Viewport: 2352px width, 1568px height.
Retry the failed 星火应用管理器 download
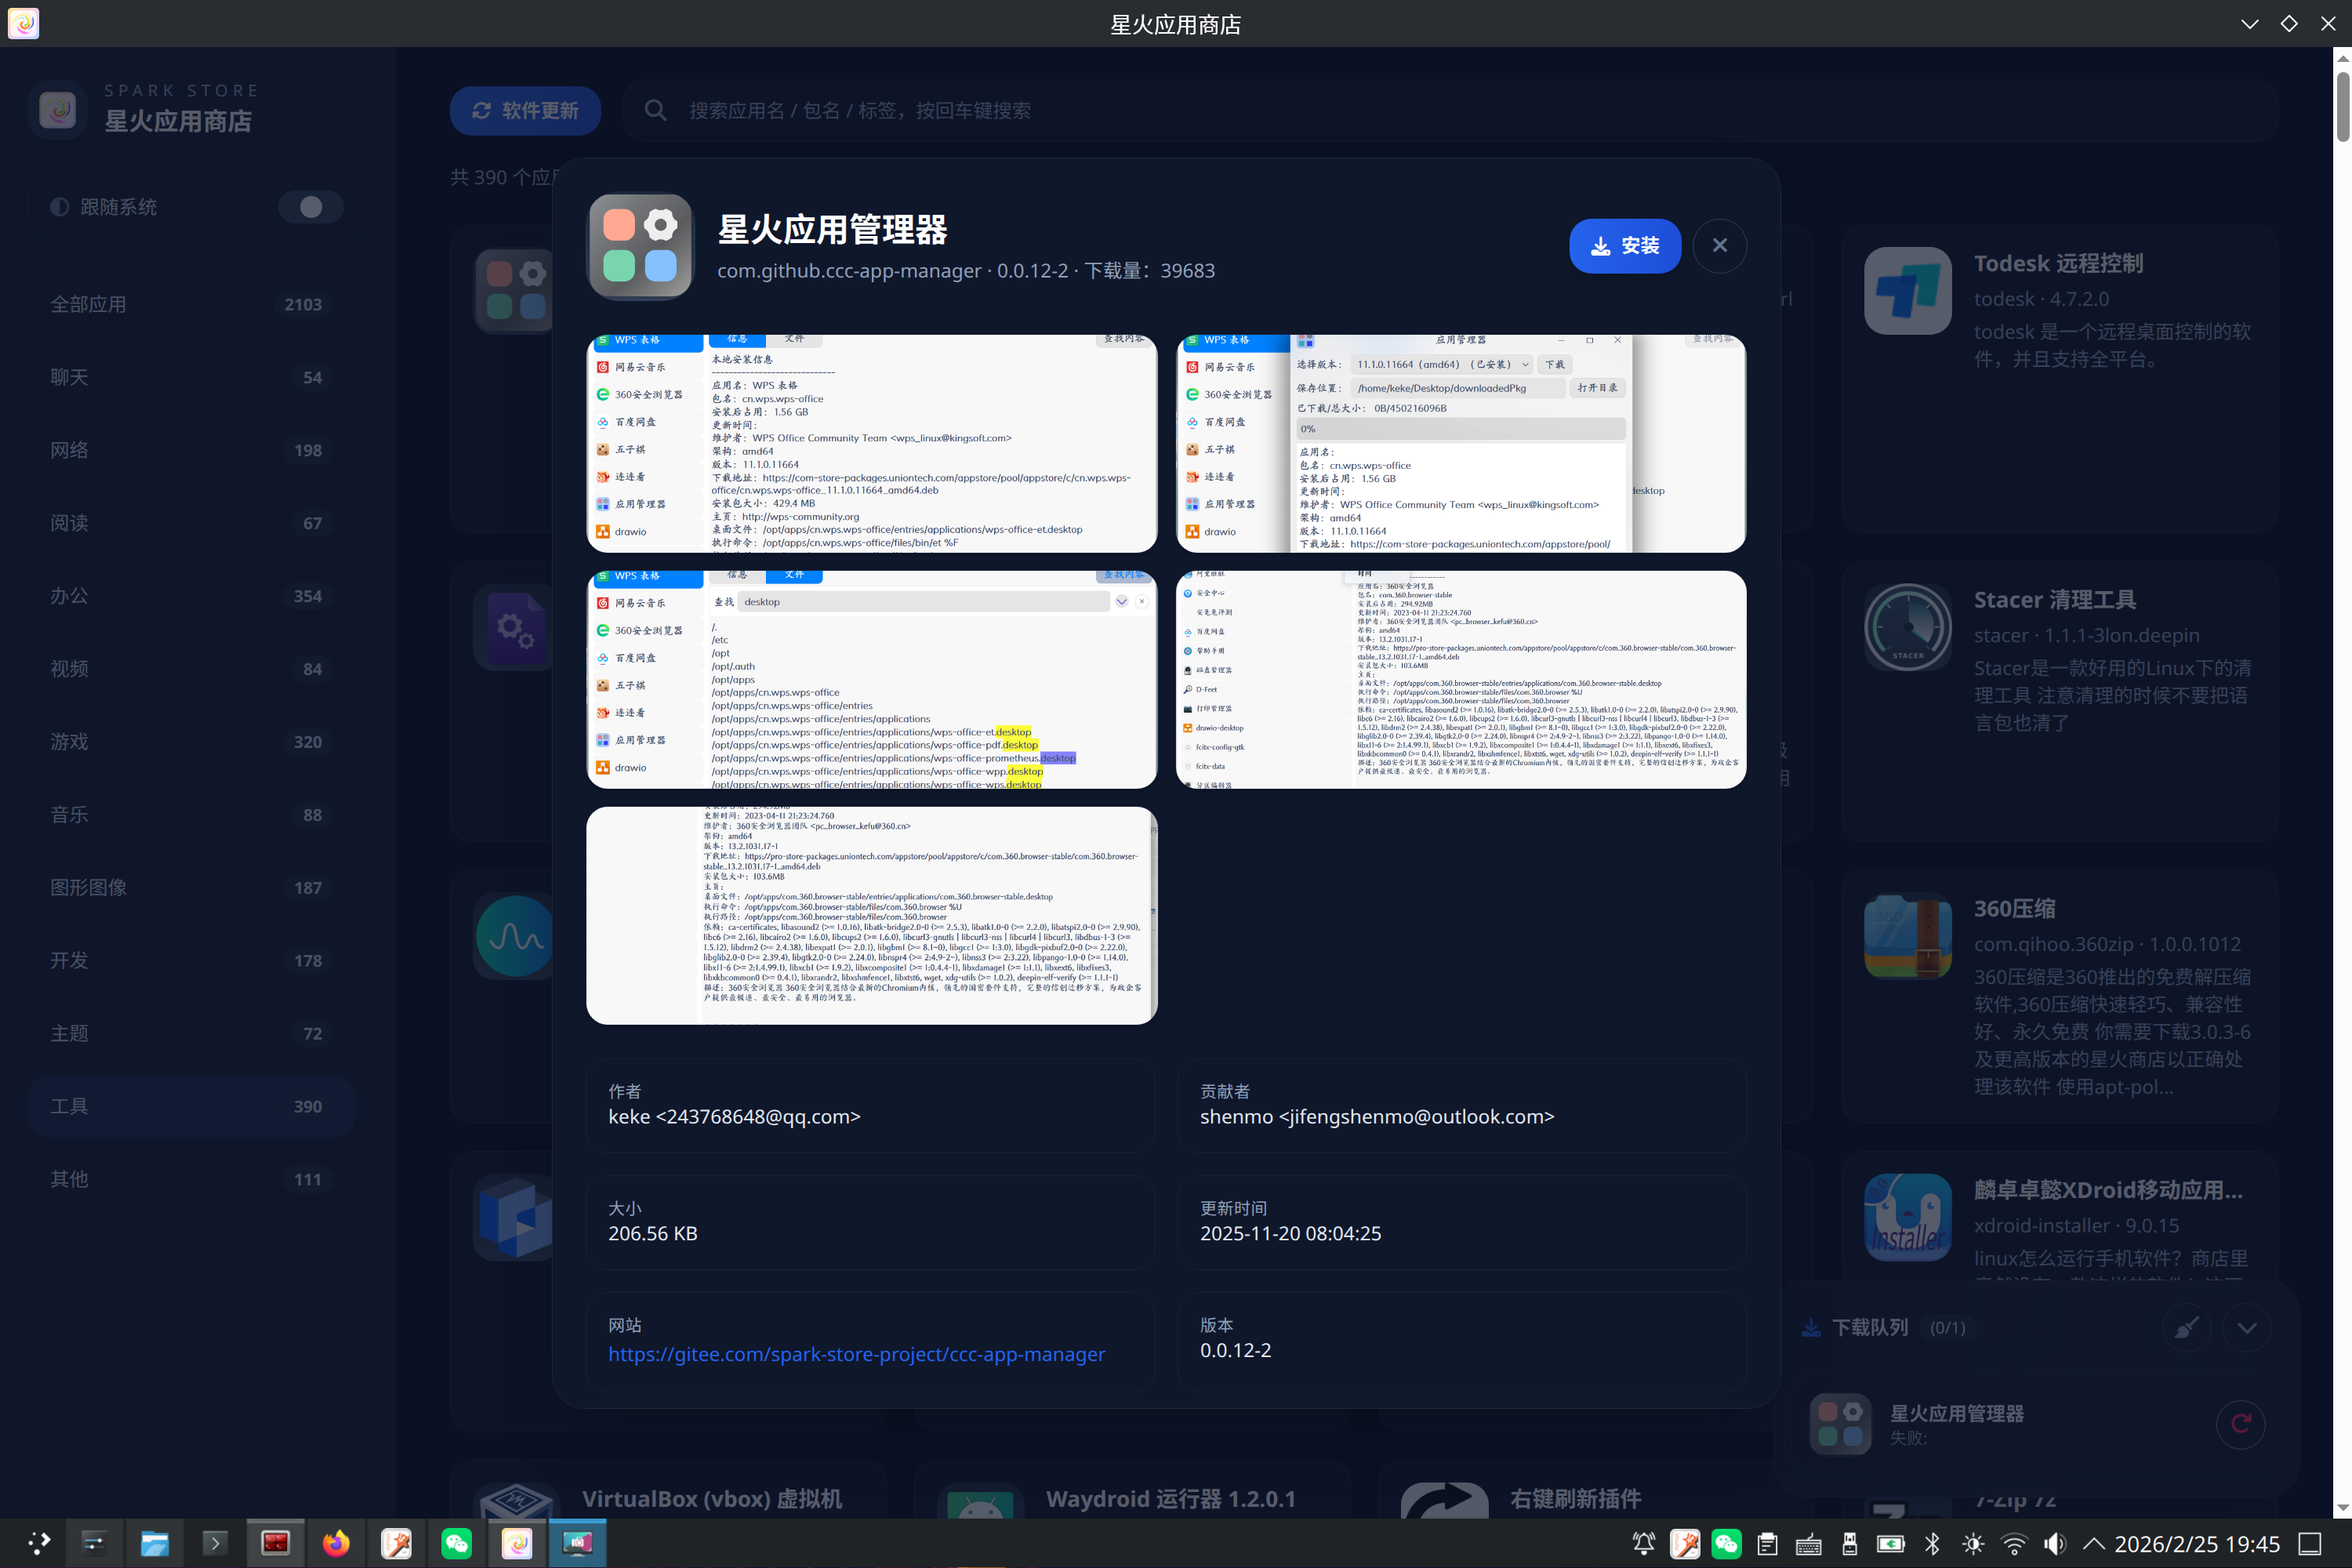tap(2240, 1424)
